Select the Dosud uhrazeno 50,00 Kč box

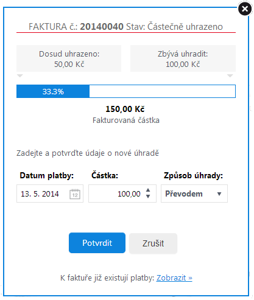click(x=69, y=58)
